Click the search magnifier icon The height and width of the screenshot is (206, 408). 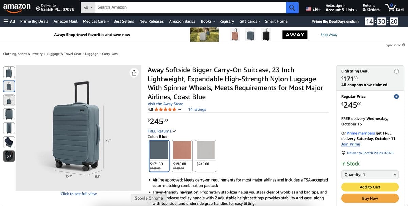pos(292,7)
